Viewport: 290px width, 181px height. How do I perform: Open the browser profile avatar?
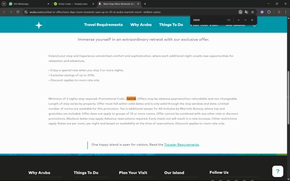point(279,12)
